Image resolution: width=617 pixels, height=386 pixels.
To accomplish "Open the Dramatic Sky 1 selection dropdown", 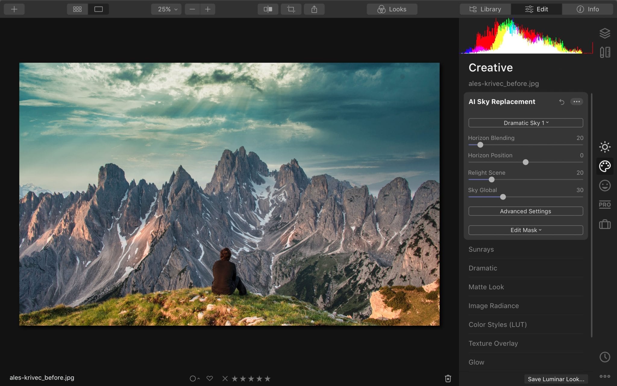I will (x=526, y=123).
